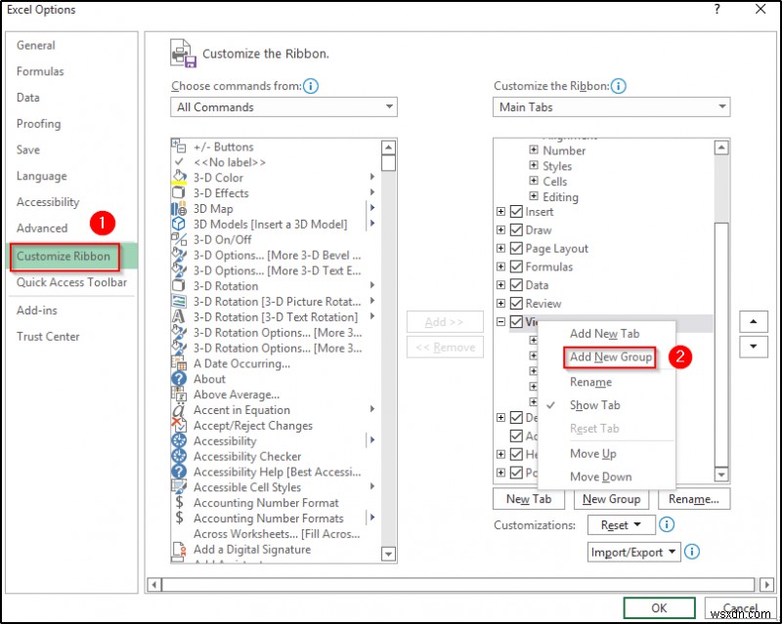
Task: Select Customize Ribbon in the sidebar
Action: [x=63, y=255]
